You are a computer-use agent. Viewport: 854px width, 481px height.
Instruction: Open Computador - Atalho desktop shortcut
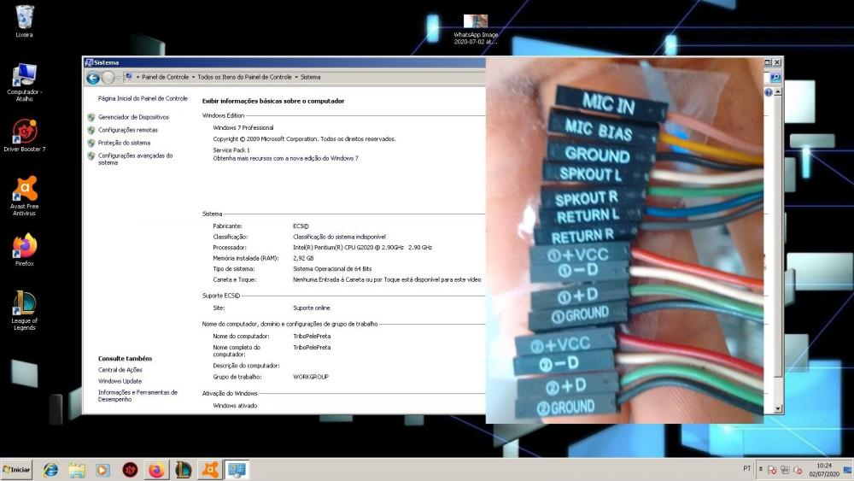tap(24, 82)
